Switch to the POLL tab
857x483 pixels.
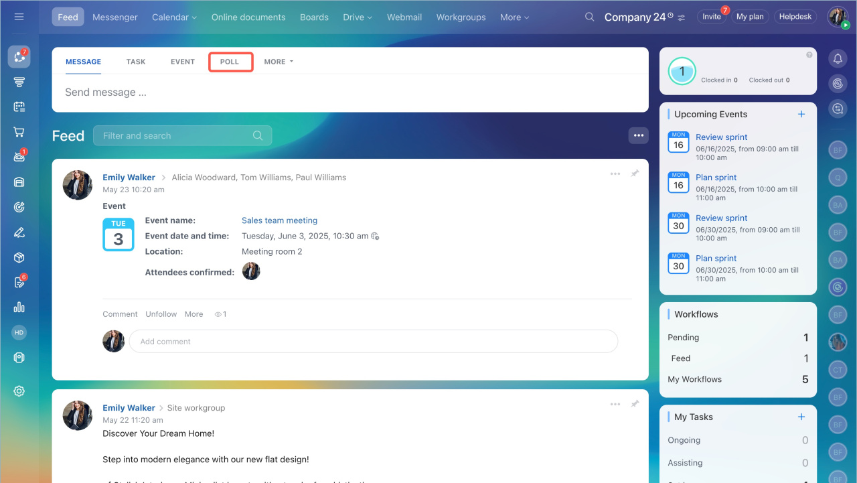pos(230,62)
